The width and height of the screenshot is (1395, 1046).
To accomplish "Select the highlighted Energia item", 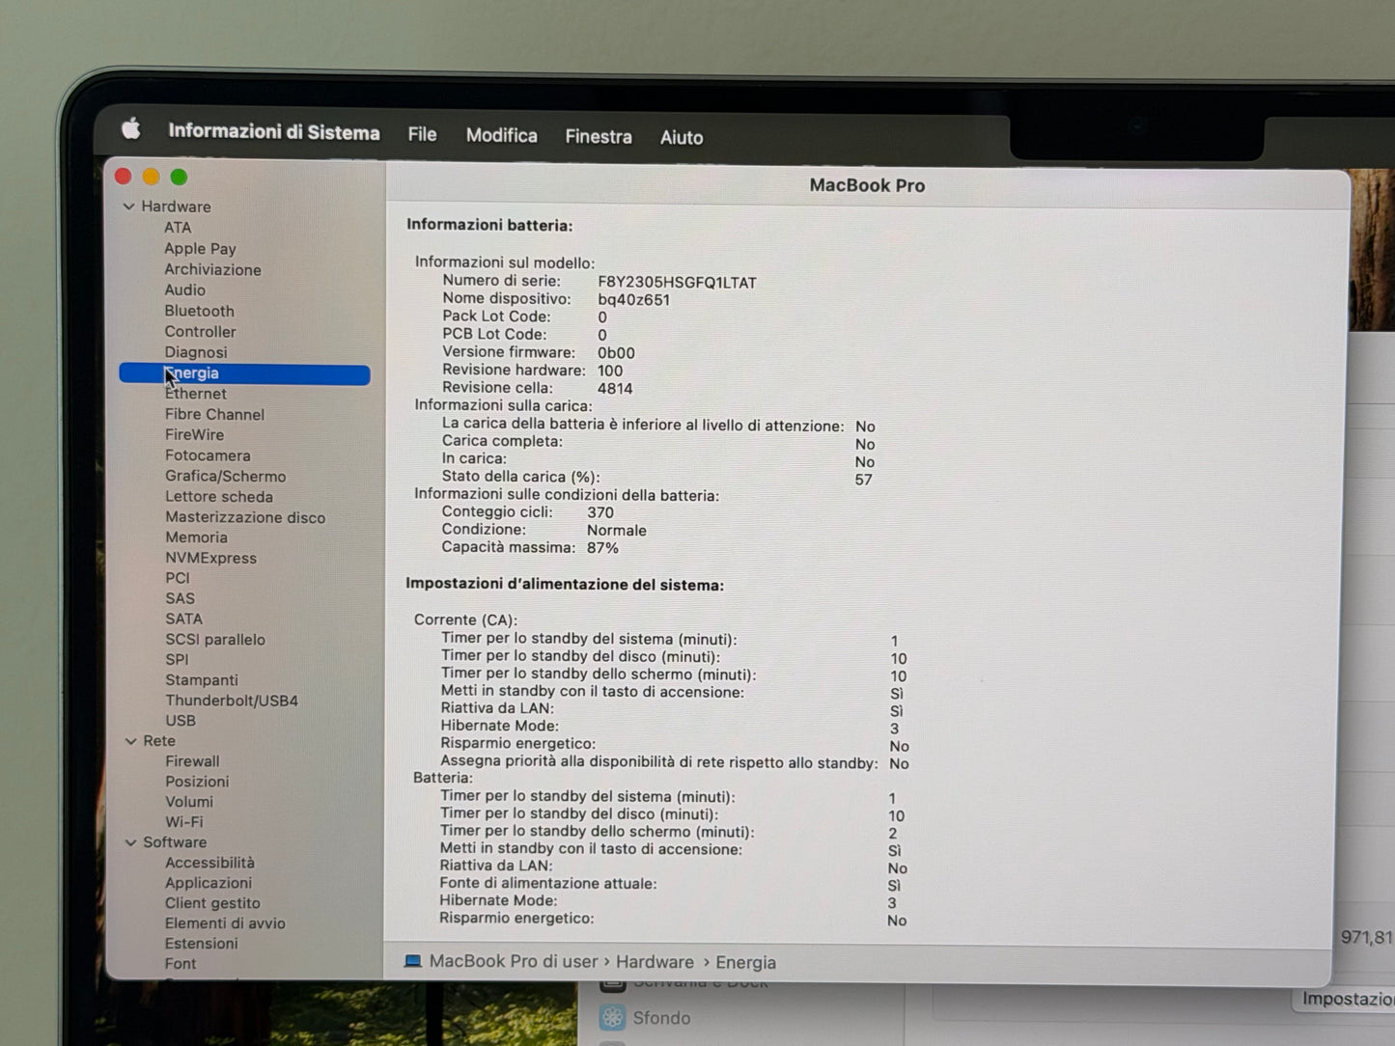I will (244, 374).
